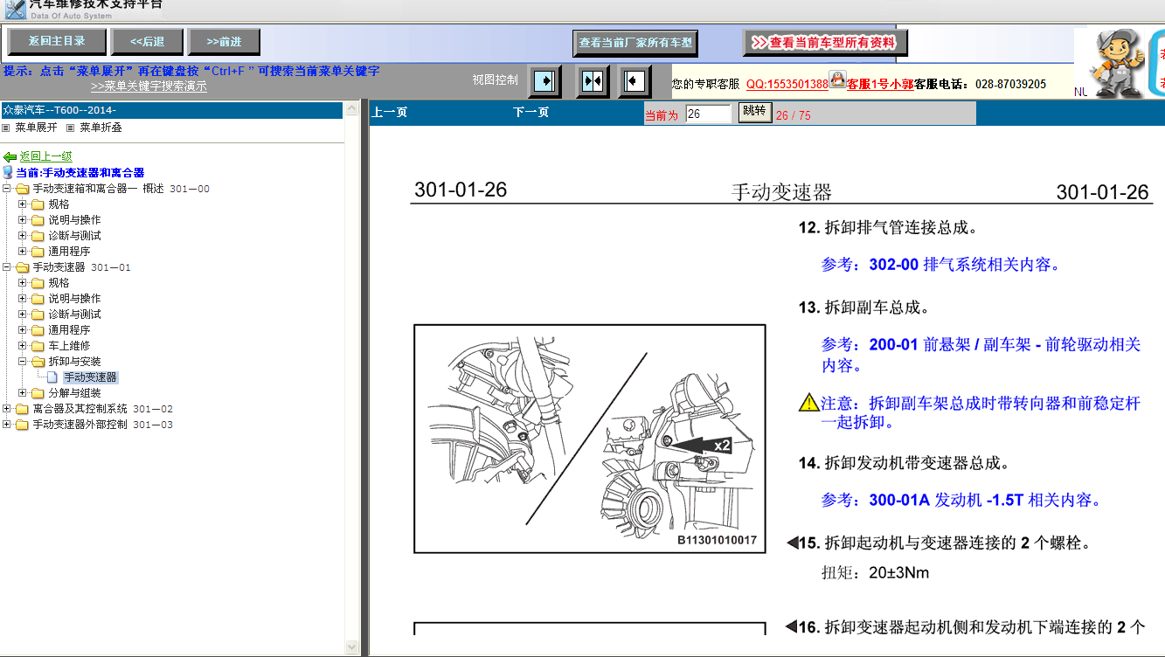Click 查看当前车型所有资料 button
Screen dimensions: 1165x657
pos(825,43)
